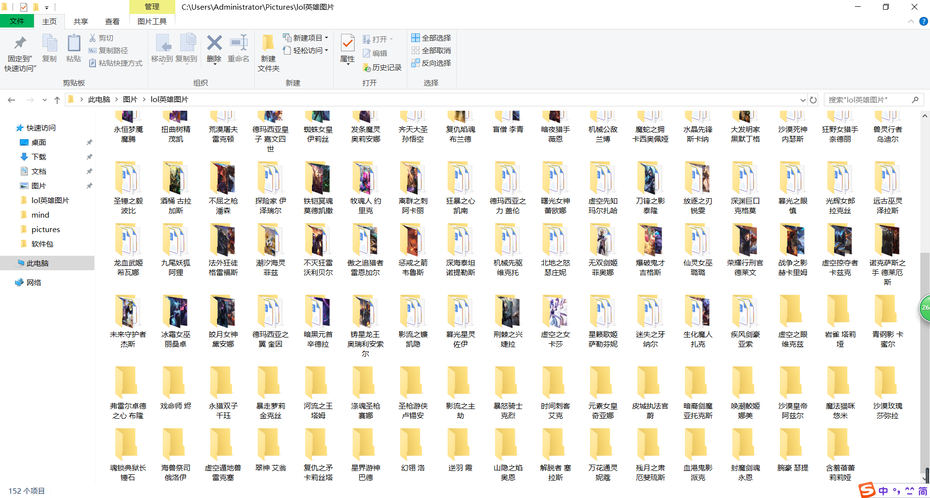Open 新建项目 dropdown menu
The image size is (930, 498).
[306, 38]
